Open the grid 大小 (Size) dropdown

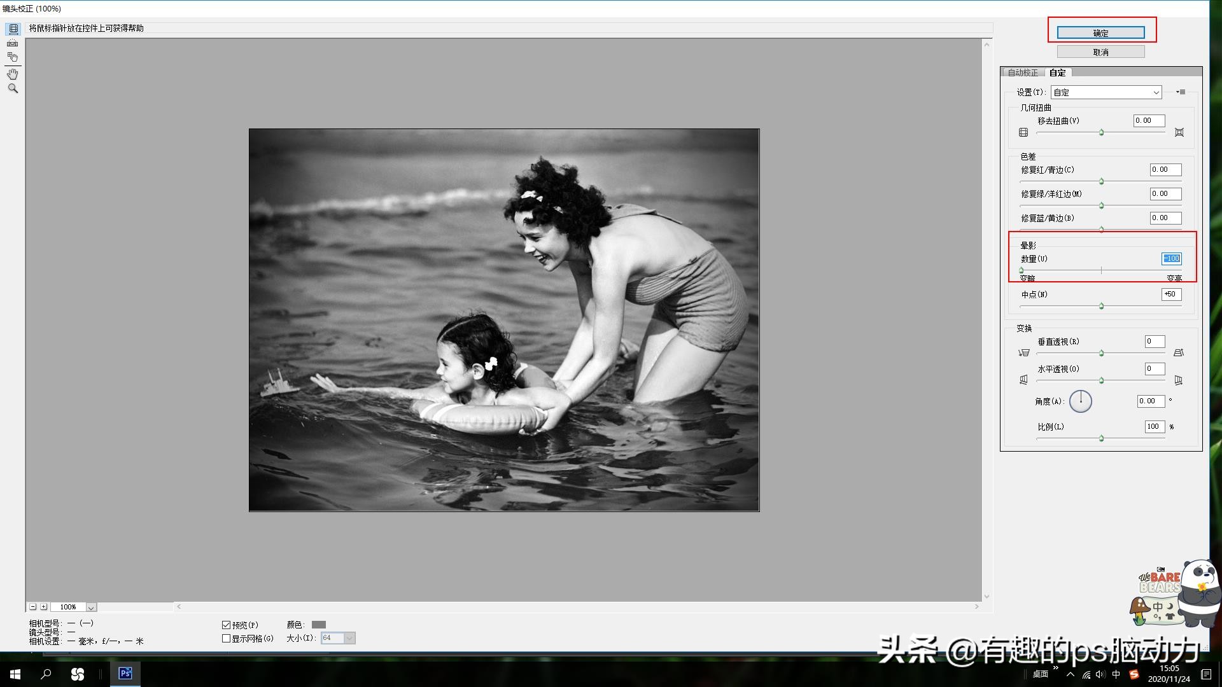[349, 638]
